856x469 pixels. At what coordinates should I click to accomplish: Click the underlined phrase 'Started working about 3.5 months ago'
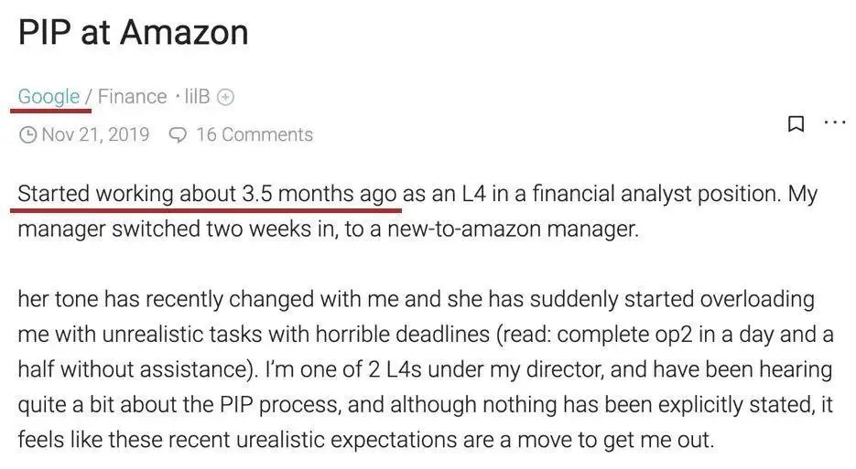coord(207,194)
